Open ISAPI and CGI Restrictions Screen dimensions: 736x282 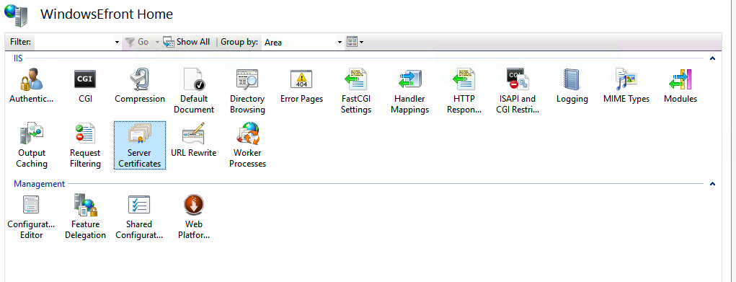[518, 92]
